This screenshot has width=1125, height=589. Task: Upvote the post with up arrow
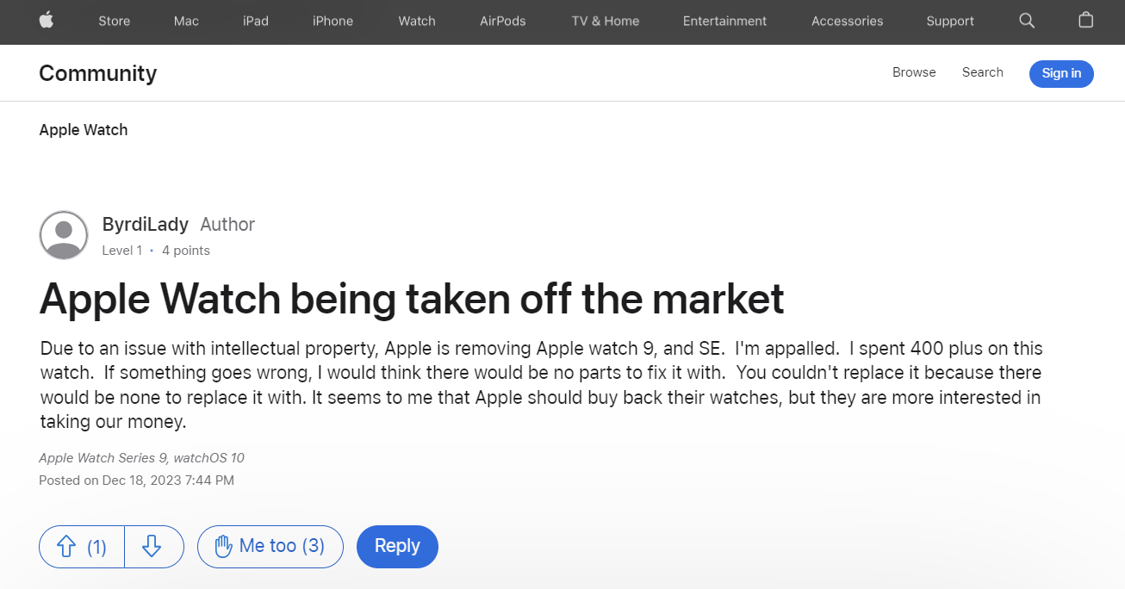pyautogui.click(x=82, y=547)
